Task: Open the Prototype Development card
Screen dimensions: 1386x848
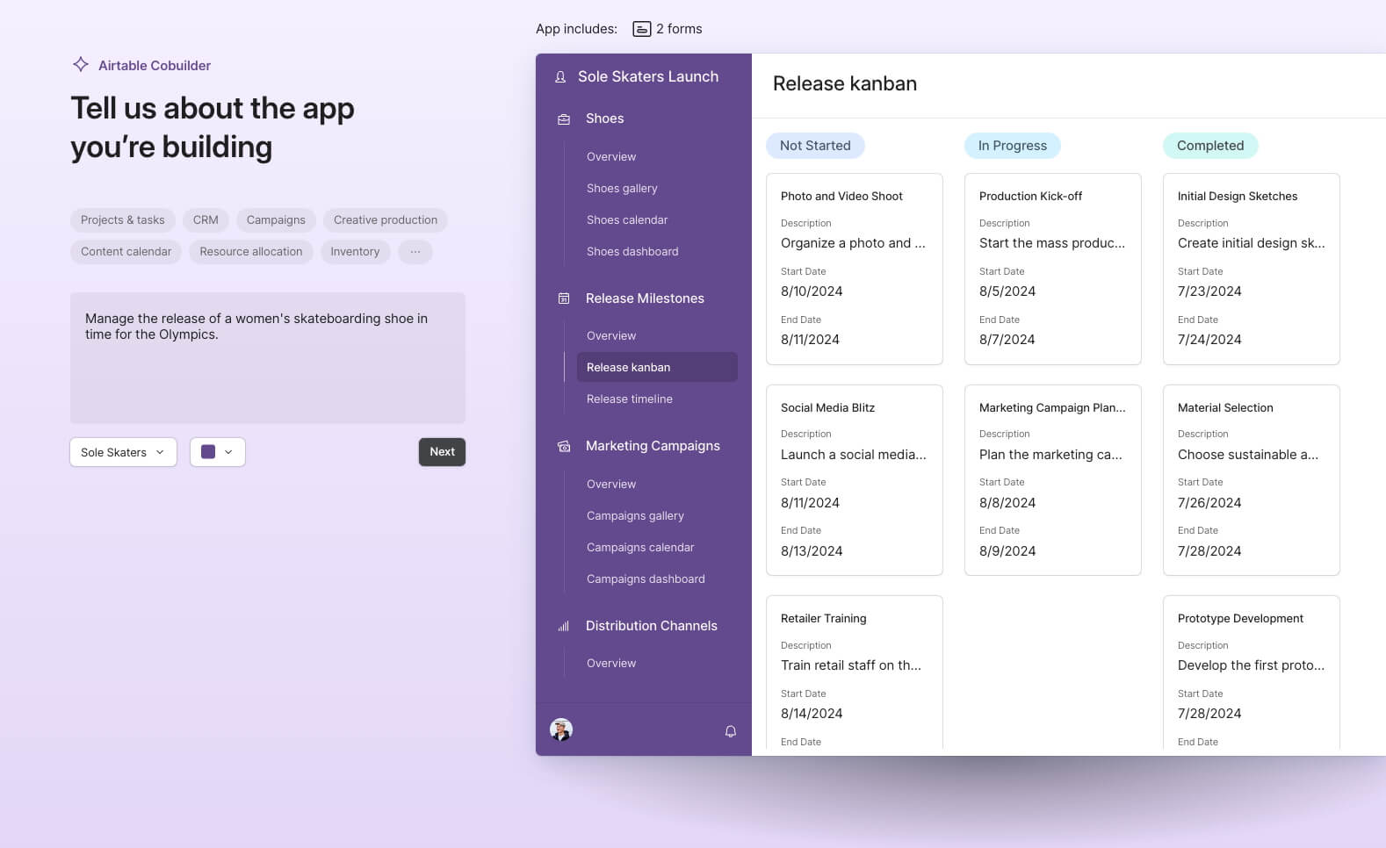Action: click(1252, 673)
